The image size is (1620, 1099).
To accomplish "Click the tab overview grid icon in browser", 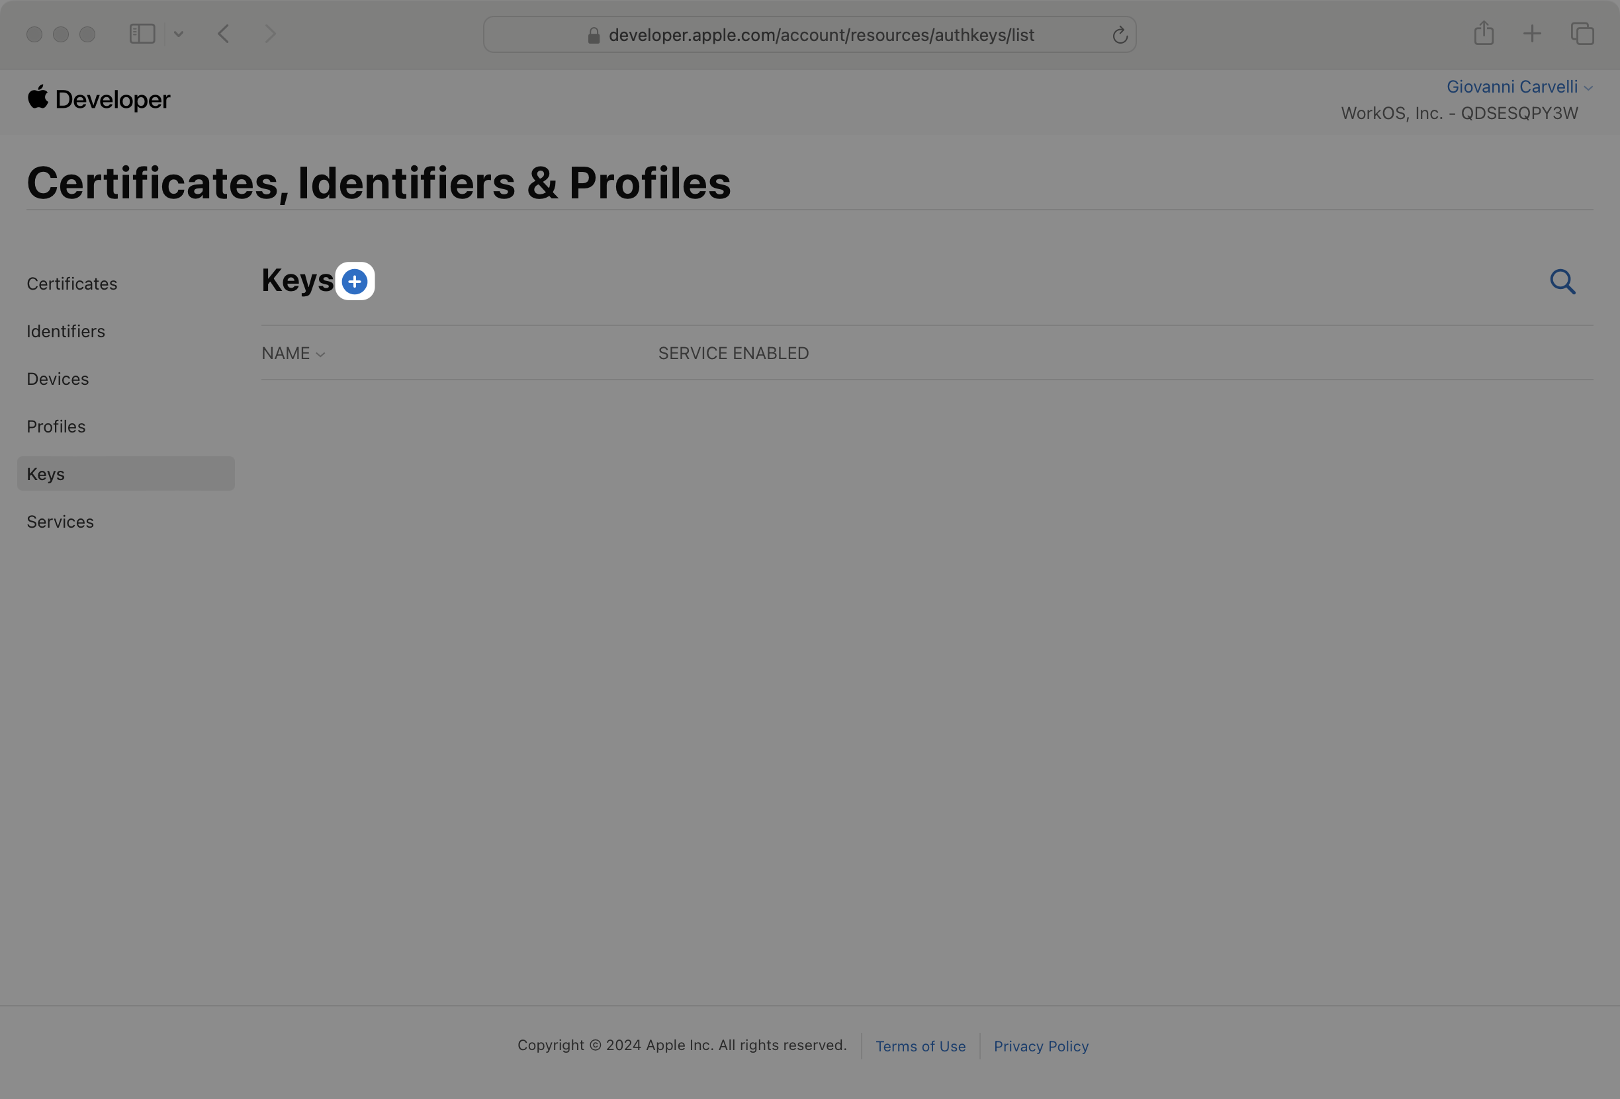I will [x=1583, y=34].
